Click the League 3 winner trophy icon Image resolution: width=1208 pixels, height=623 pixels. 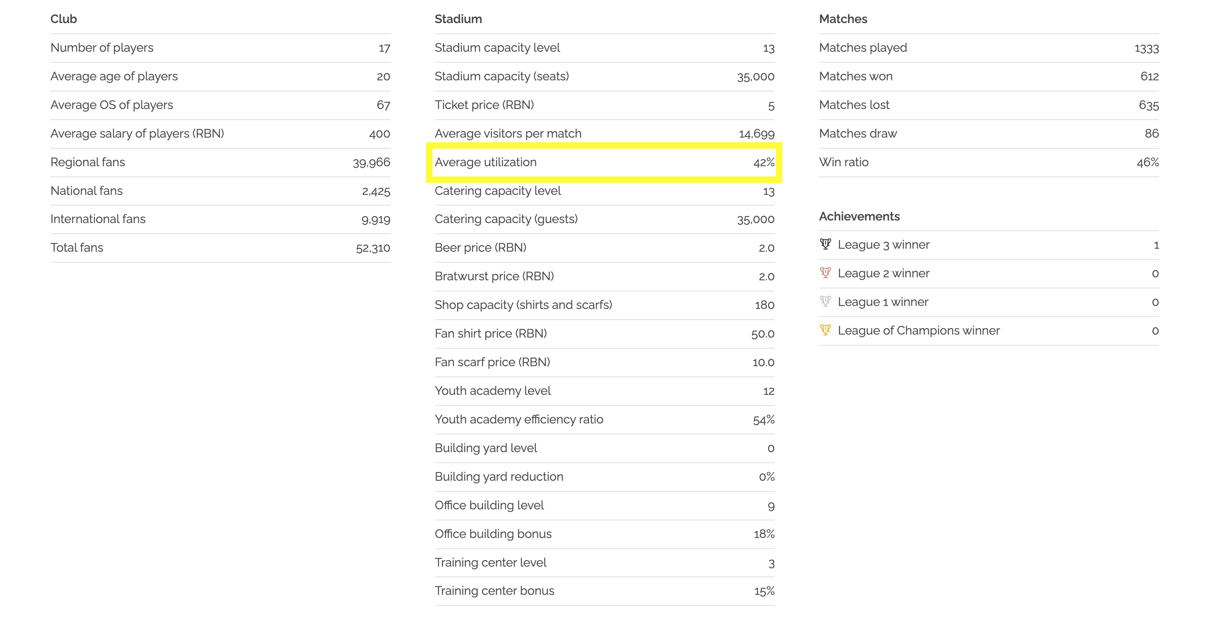[x=825, y=244]
